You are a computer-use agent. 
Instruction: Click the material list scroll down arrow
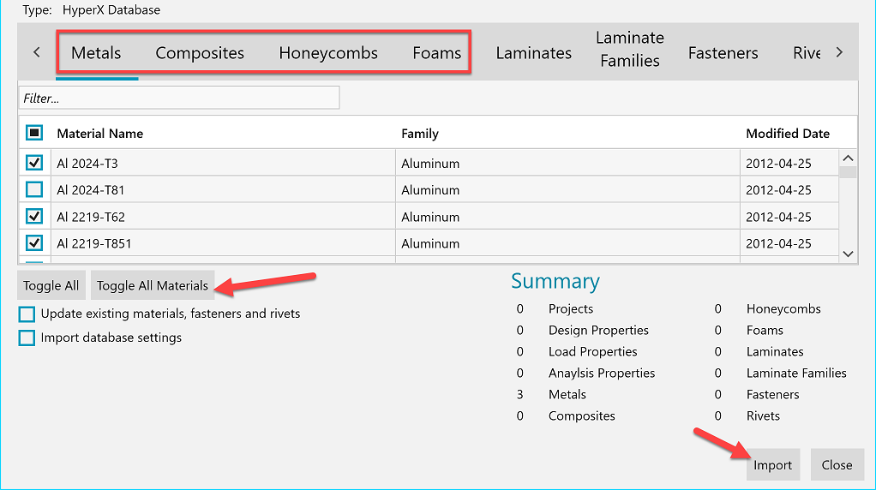point(848,254)
